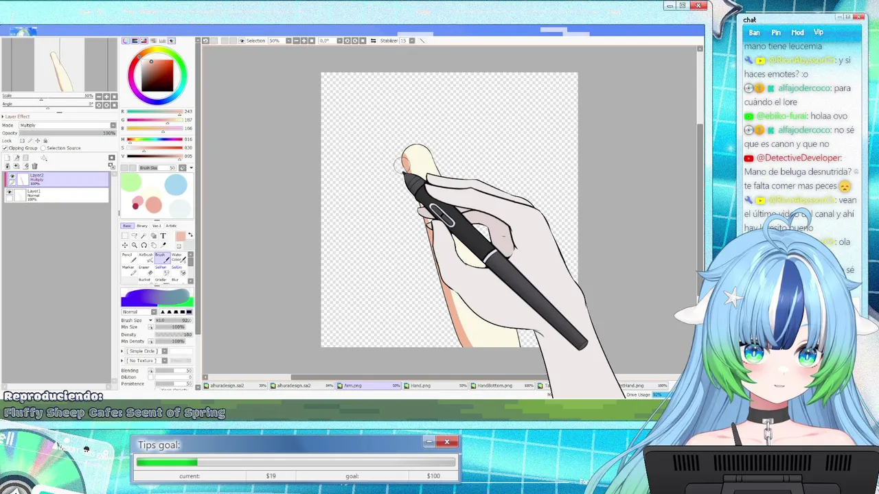The width and height of the screenshot is (879, 494).
Task: Flip view horizontally in toolbar
Action: click(x=374, y=40)
